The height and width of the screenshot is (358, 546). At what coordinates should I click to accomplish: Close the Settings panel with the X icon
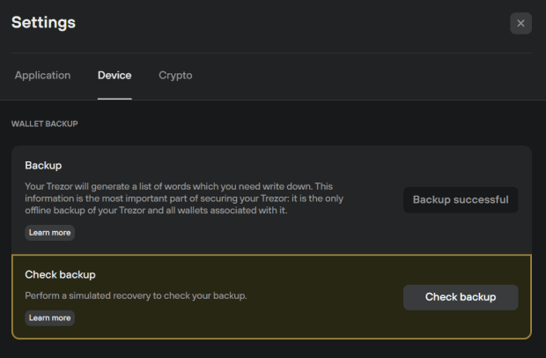(520, 24)
